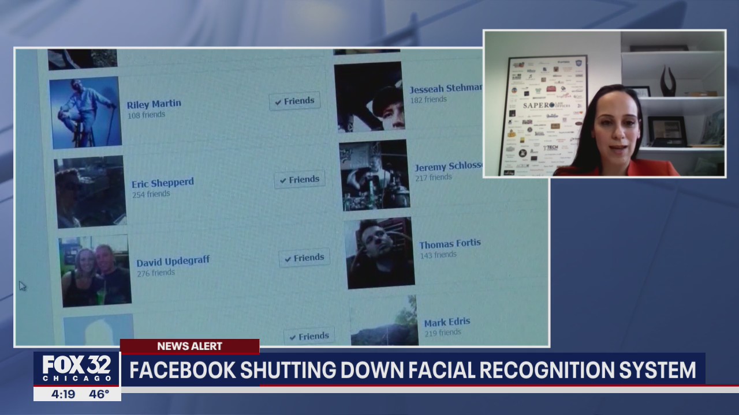Select the mouse cursor arrow on screen
The width and height of the screenshot is (739, 415).
[x=23, y=286]
